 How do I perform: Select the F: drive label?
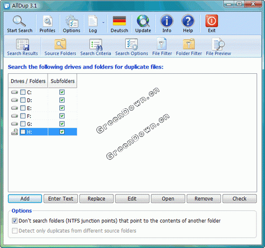29,116
